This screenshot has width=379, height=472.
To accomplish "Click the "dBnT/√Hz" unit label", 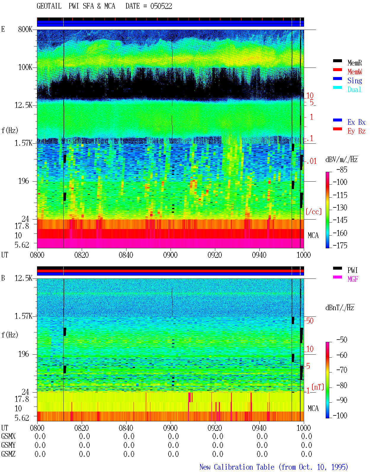I will point(340,308).
